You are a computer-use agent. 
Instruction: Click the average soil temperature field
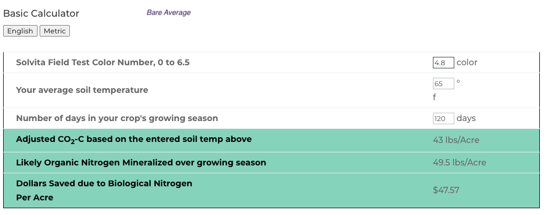tap(443, 84)
